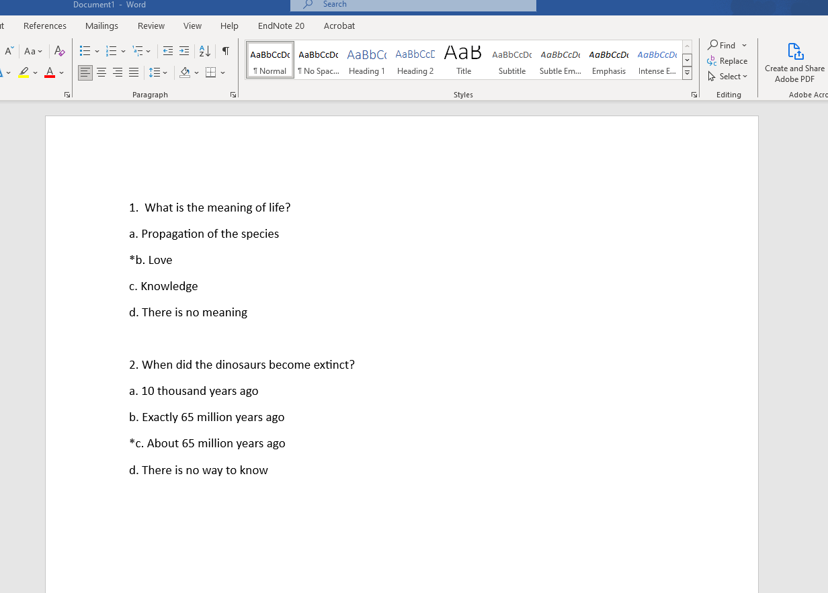This screenshot has width=828, height=593.
Task: Open the Line Spacing dropdown arrow
Action: coord(165,73)
